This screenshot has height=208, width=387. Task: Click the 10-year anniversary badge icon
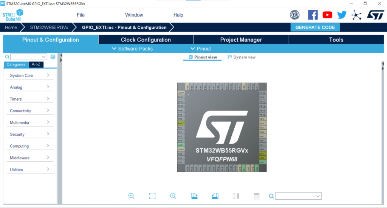coord(295,15)
